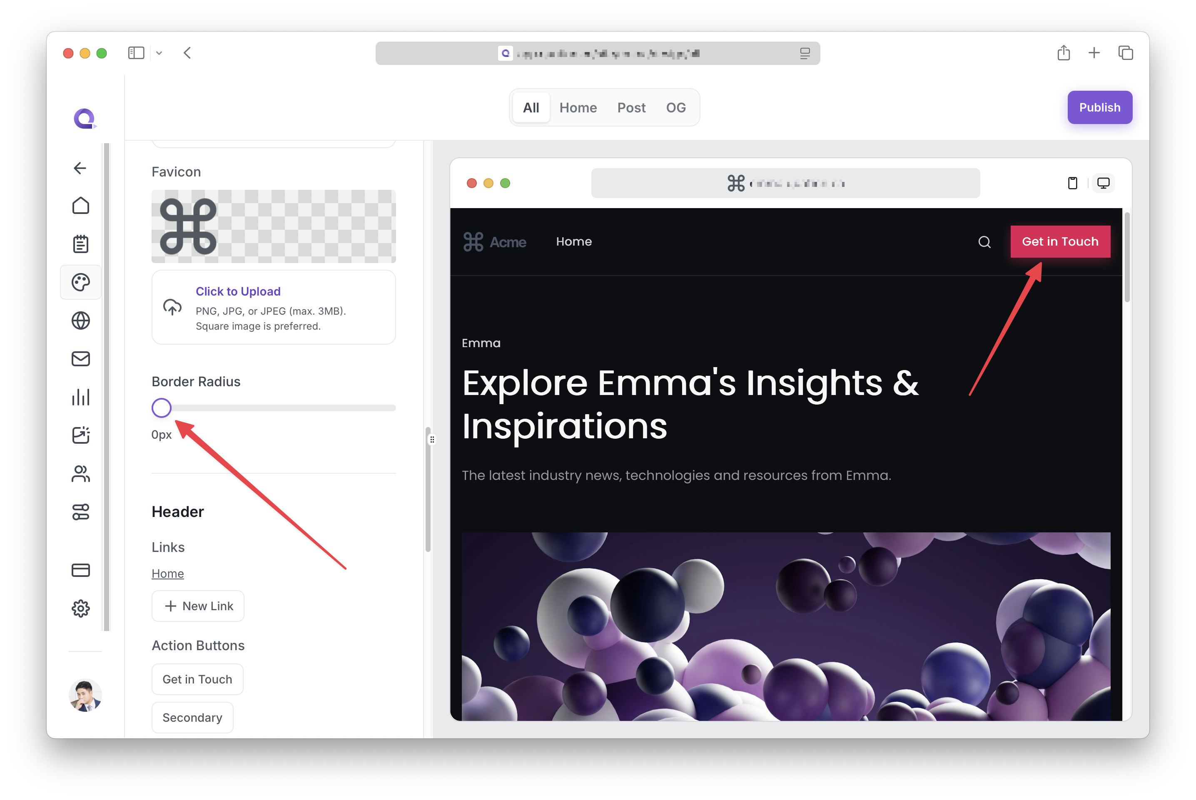Click the panel resize handle
The width and height of the screenshot is (1196, 800).
point(432,439)
